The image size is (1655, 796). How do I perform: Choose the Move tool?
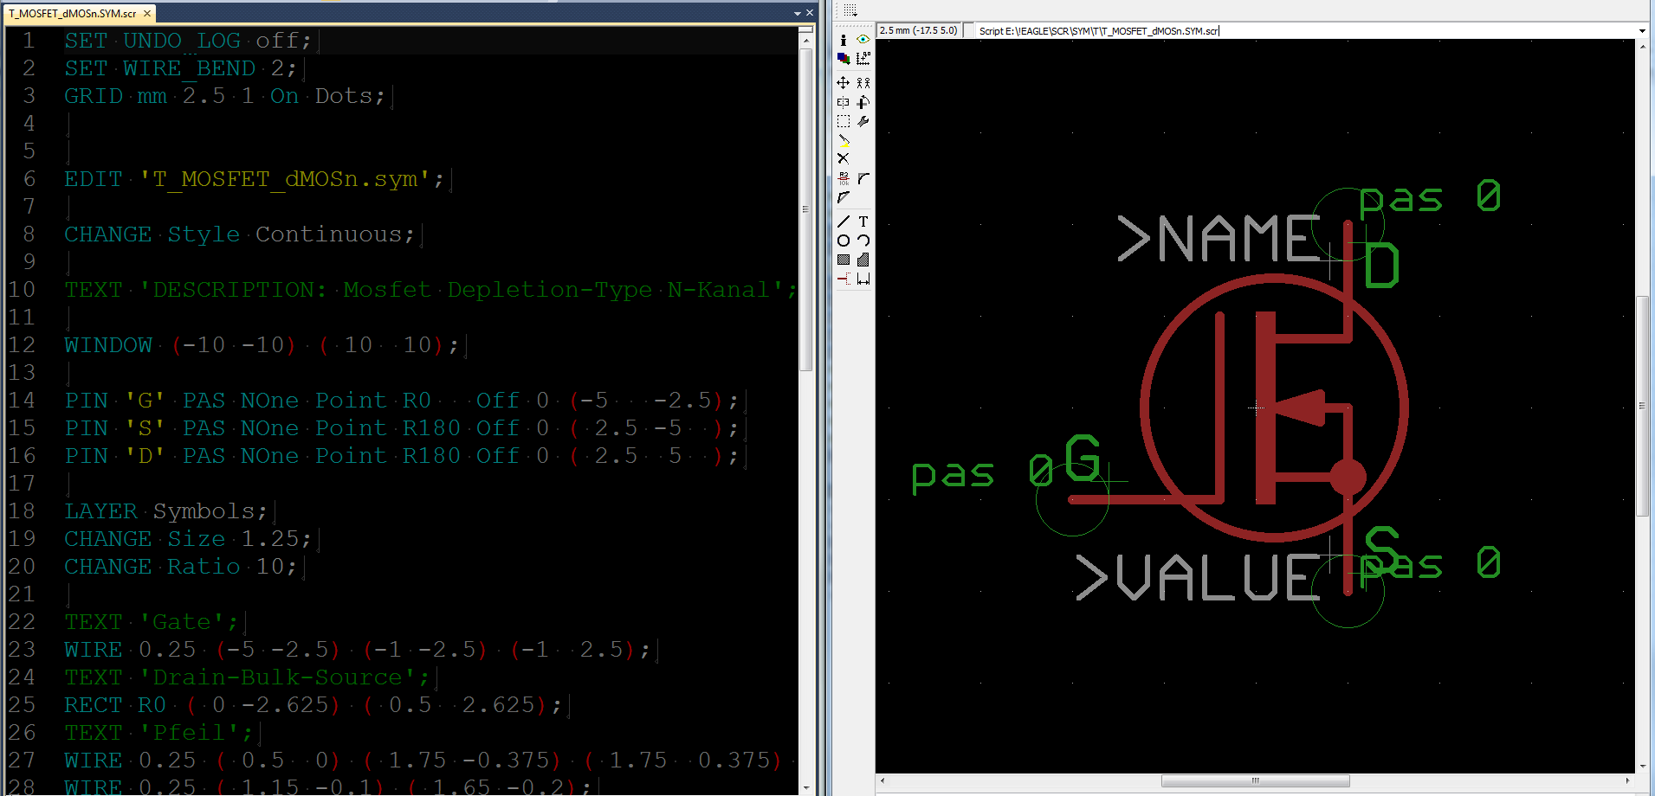pos(844,83)
